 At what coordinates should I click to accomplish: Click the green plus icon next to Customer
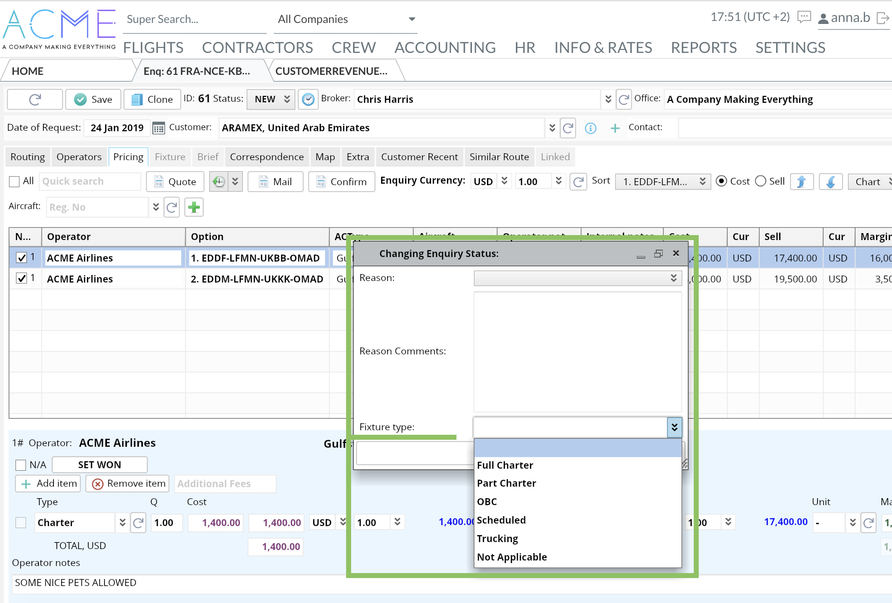point(615,128)
